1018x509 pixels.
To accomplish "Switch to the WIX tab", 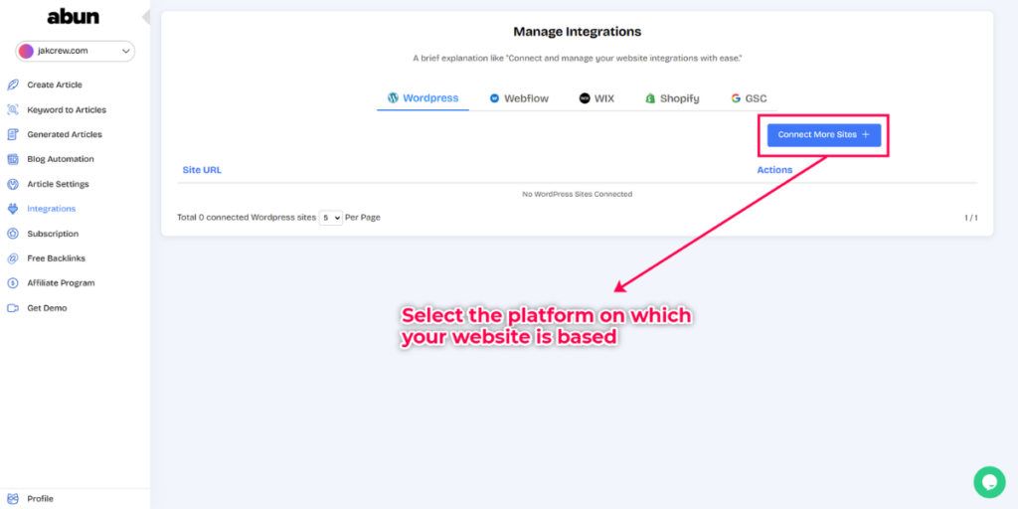I will point(596,98).
